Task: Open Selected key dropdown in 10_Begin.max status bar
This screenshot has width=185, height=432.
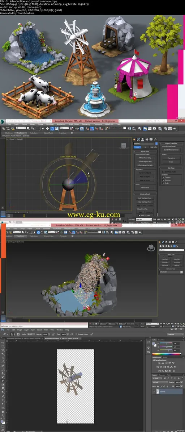Action: pos(152,324)
